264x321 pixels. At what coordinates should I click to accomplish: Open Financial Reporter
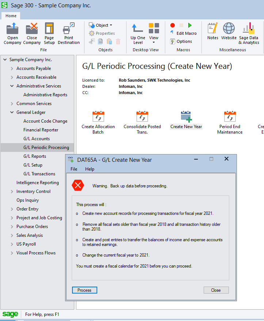41,130
